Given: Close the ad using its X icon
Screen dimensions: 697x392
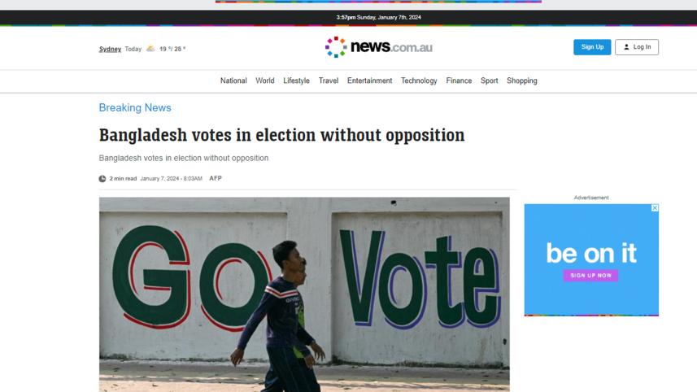Looking at the screenshot, I should pos(655,208).
